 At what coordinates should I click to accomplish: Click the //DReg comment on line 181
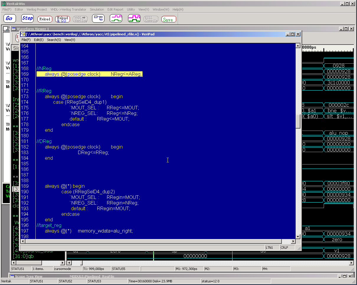click(x=44, y=141)
